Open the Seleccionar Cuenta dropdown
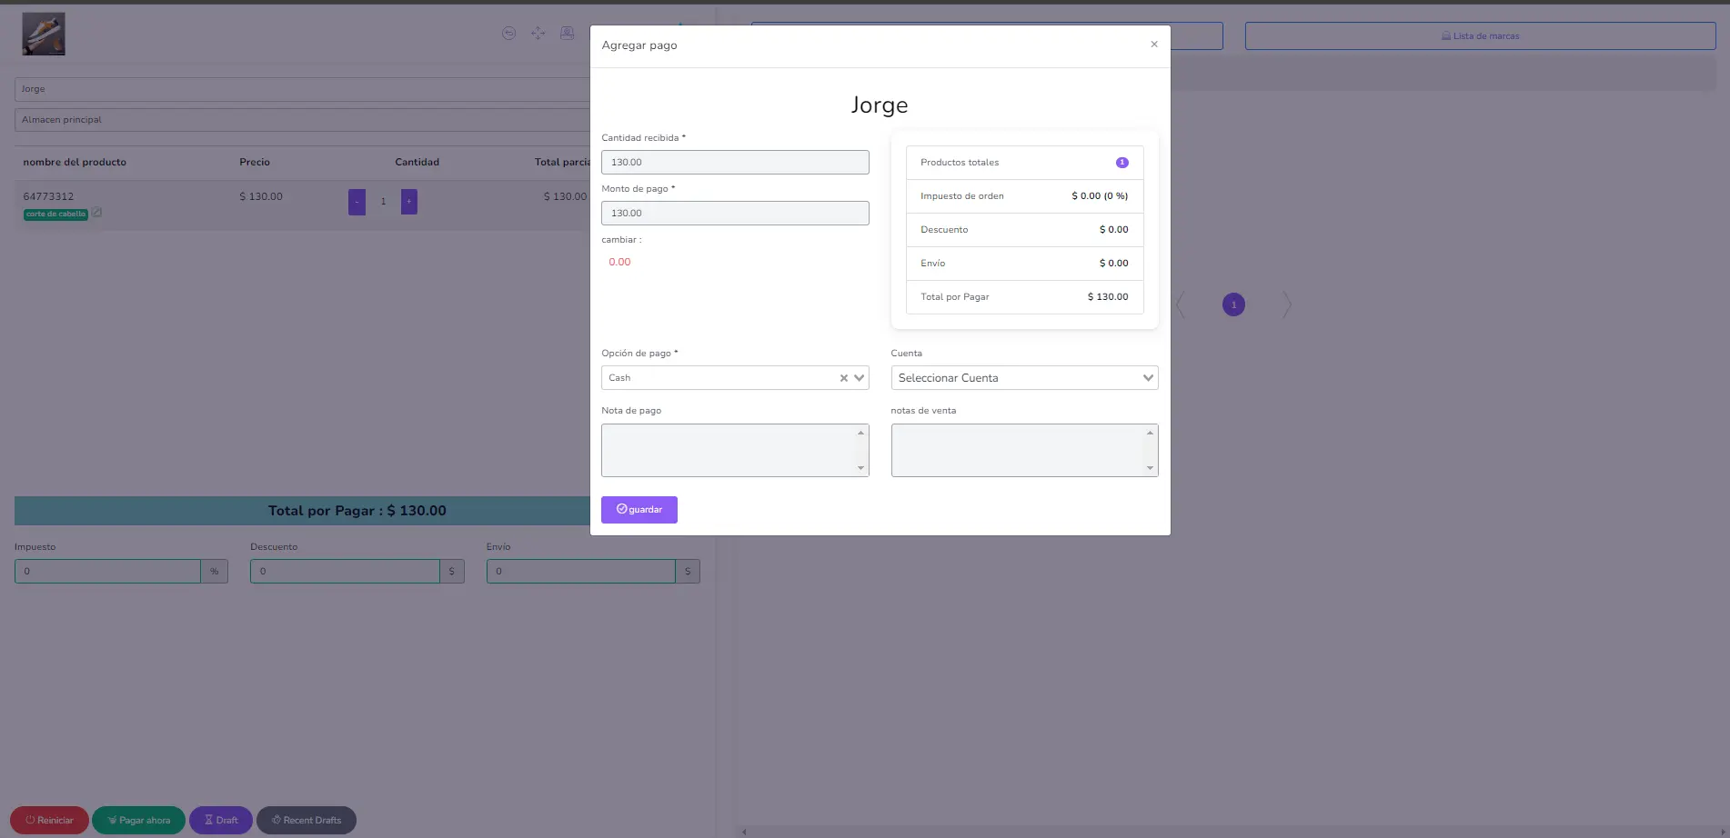Image resolution: width=1730 pixels, height=838 pixels. (1023, 378)
